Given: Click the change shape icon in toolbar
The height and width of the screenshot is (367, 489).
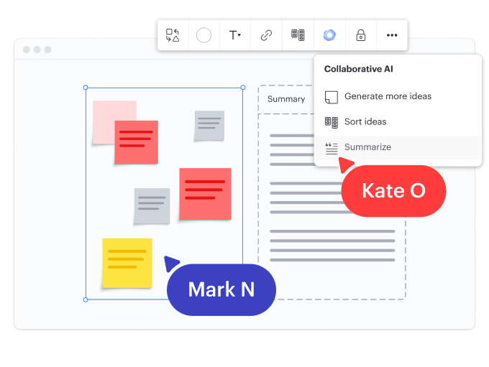Looking at the screenshot, I should [x=173, y=35].
